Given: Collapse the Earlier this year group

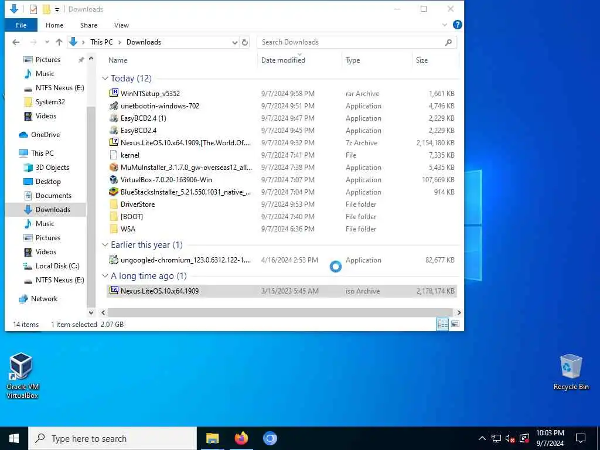Looking at the screenshot, I should point(105,244).
